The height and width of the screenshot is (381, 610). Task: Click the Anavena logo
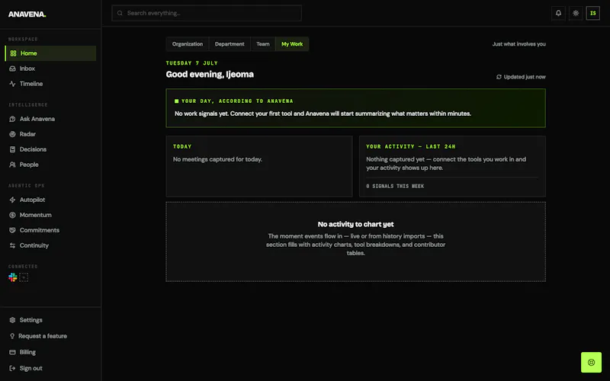[27, 14]
